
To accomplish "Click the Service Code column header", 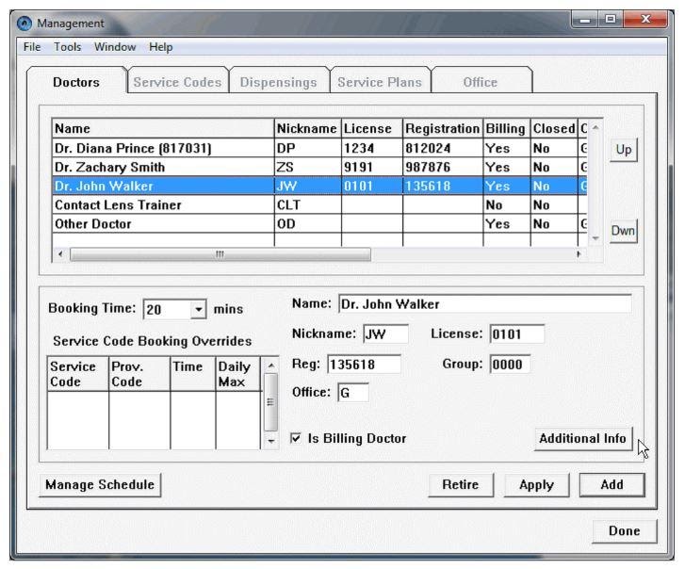I will (x=78, y=374).
